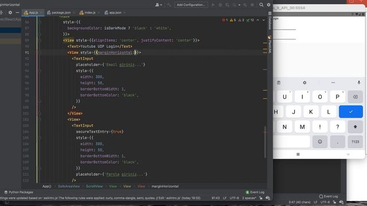The image size is (367, 206).
Task: Open the Event Log in IDE status bar
Action: (x=255, y=192)
